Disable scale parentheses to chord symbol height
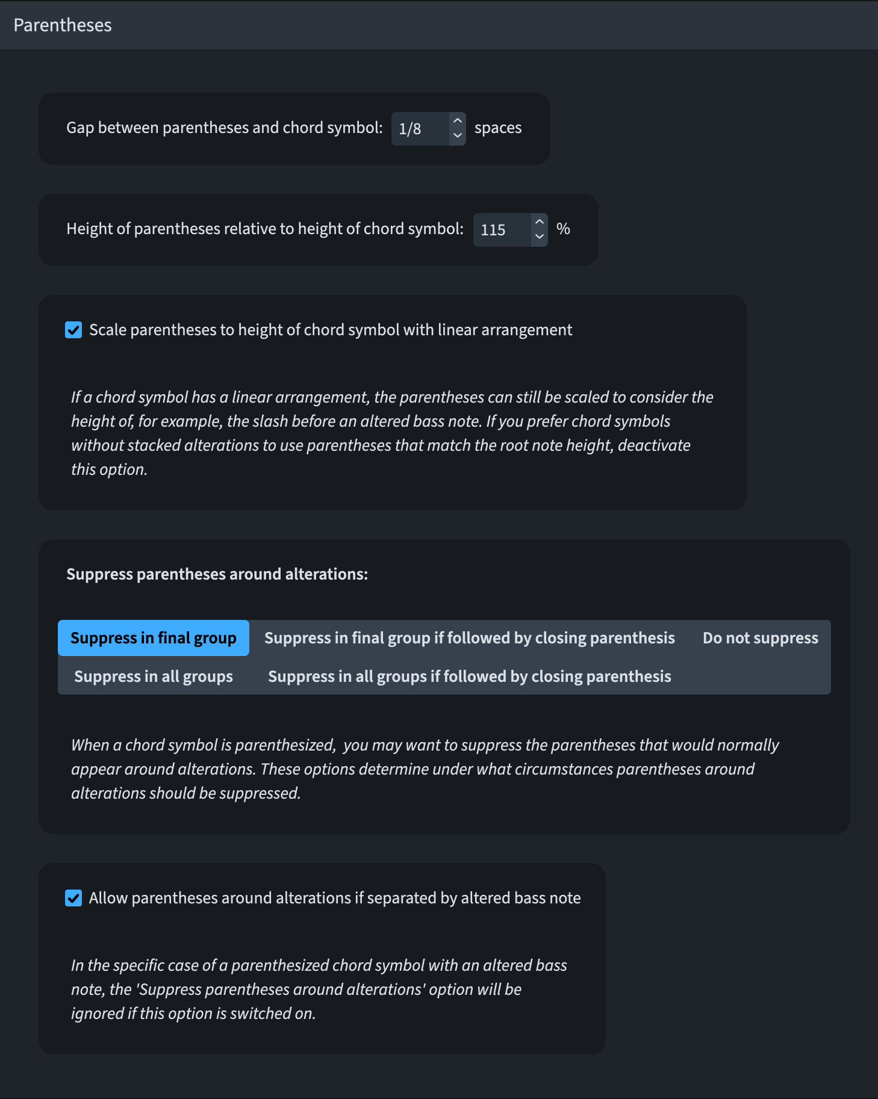878x1099 pixels. click(x=73, y=330)
